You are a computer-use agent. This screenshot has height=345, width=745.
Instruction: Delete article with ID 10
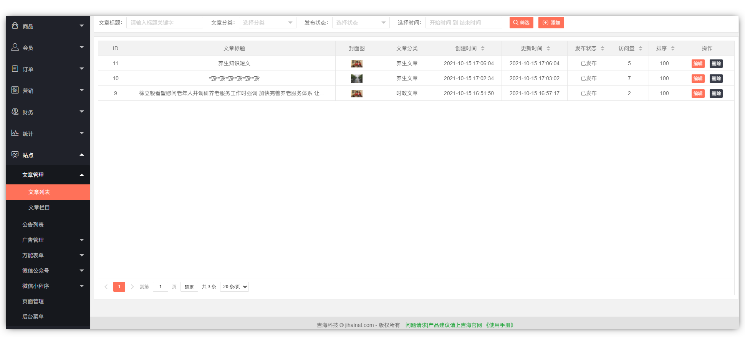point(716,79)
